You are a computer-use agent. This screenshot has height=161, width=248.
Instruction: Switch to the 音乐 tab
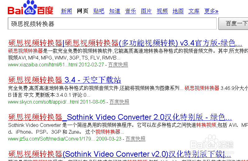(131, 11)
